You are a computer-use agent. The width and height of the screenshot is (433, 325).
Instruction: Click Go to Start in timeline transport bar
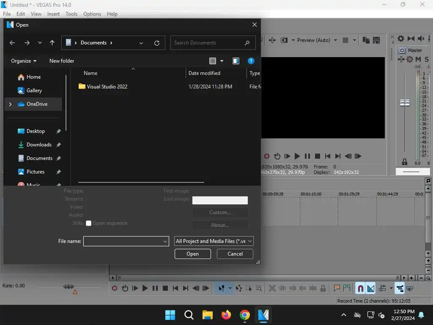(x=175, y=288)
